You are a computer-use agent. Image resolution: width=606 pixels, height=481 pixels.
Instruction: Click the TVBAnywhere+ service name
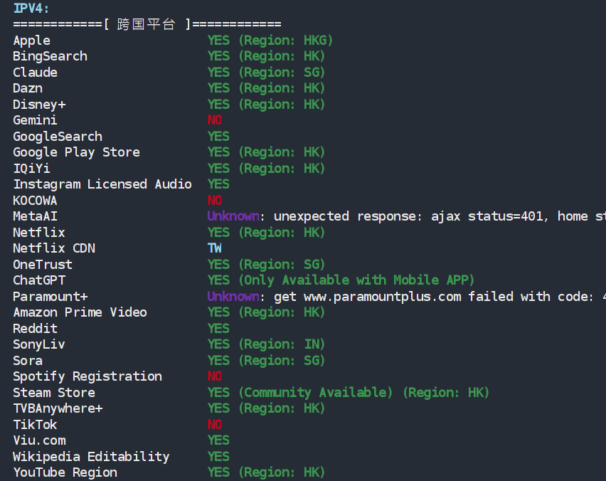(x=58, y=408)
